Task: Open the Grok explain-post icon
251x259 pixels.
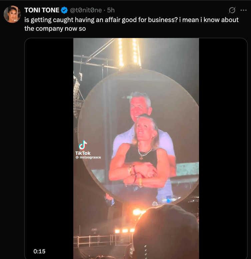Action: tap(232, 10)
